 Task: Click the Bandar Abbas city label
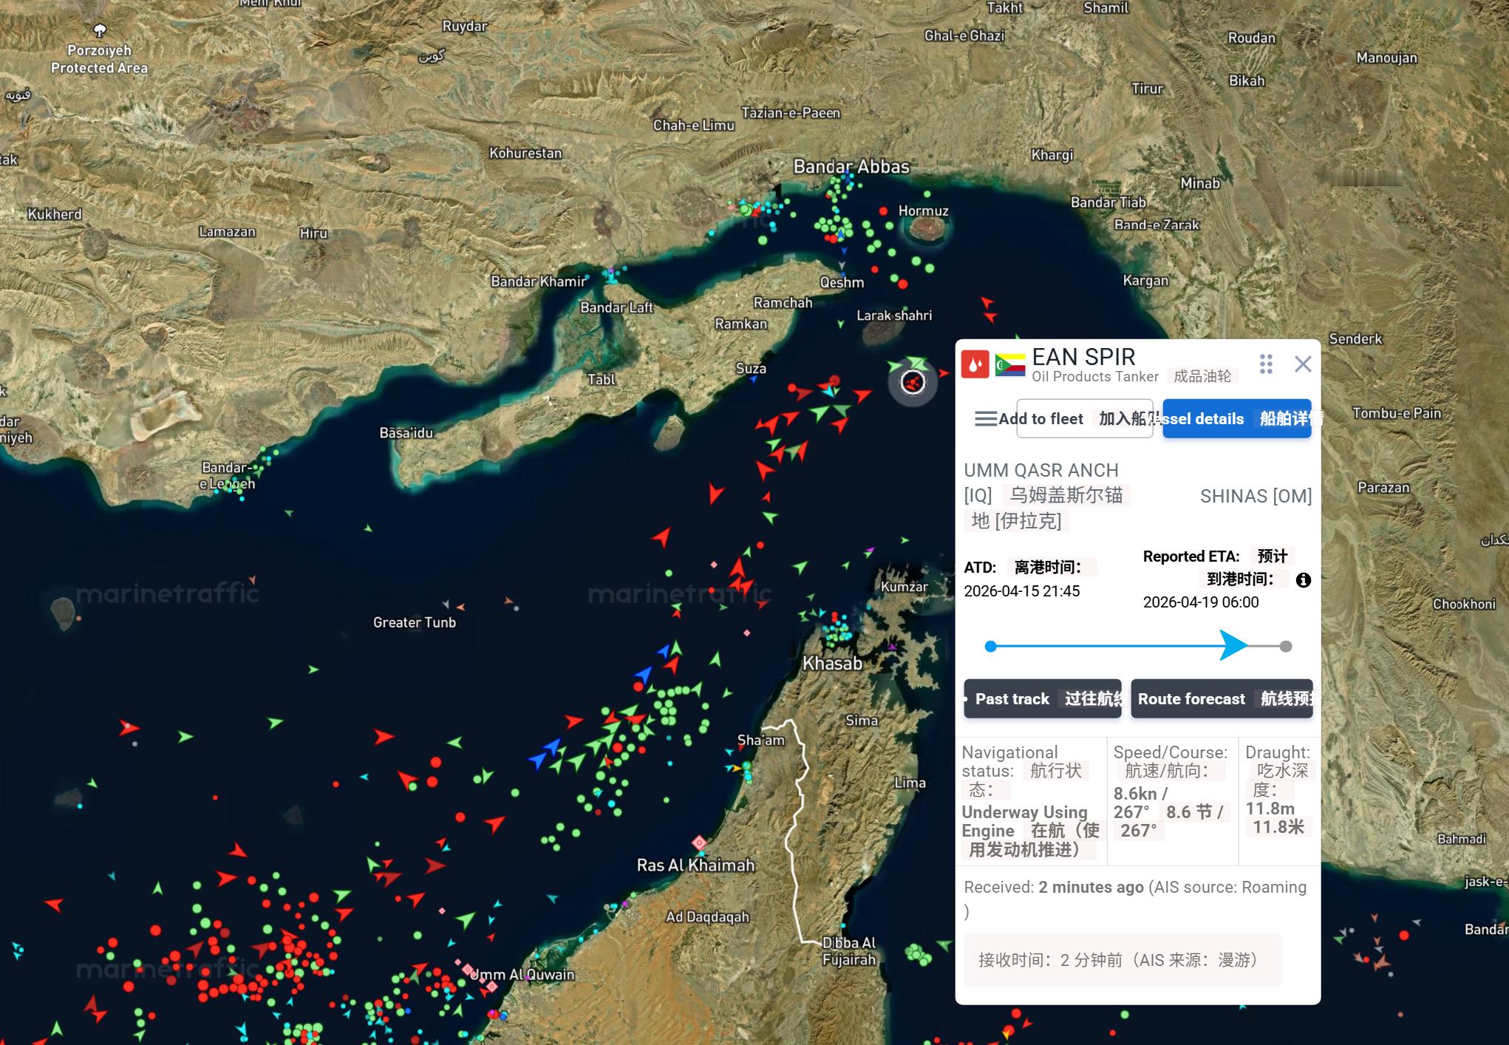click(851, 167)
